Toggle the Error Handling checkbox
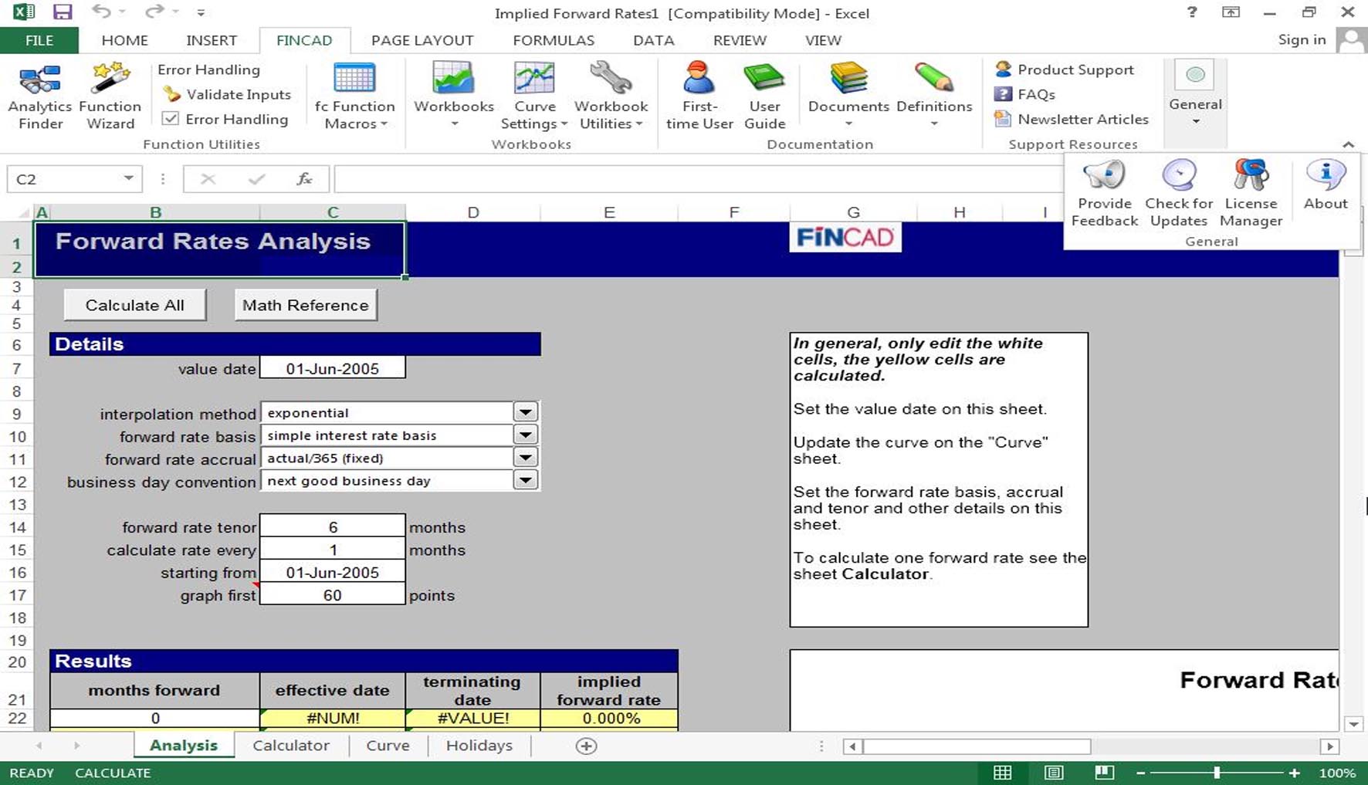Viewport: 1368px width, 785px height. click(171, 119)
